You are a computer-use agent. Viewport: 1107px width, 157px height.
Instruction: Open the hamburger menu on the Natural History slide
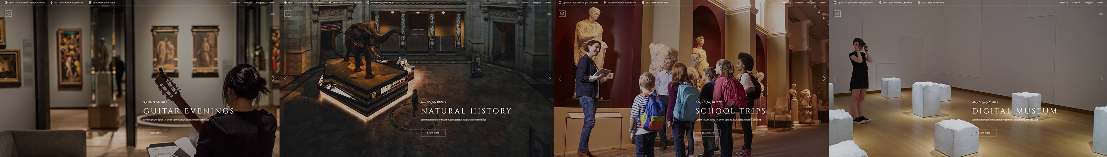click(x=549, y=14)
